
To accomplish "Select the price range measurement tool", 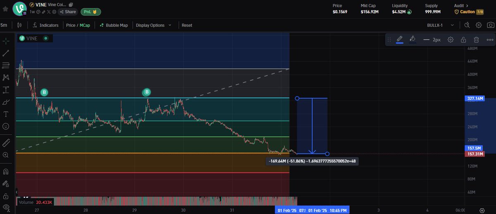I will pyautogui.click(x=6, y=90).
